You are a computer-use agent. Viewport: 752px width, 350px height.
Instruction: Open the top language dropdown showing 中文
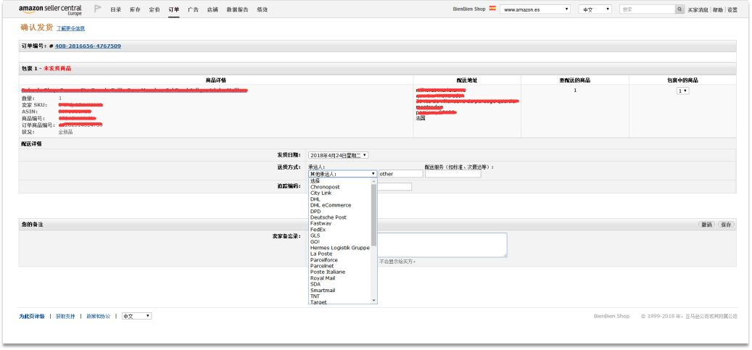[x=595, y=9]
